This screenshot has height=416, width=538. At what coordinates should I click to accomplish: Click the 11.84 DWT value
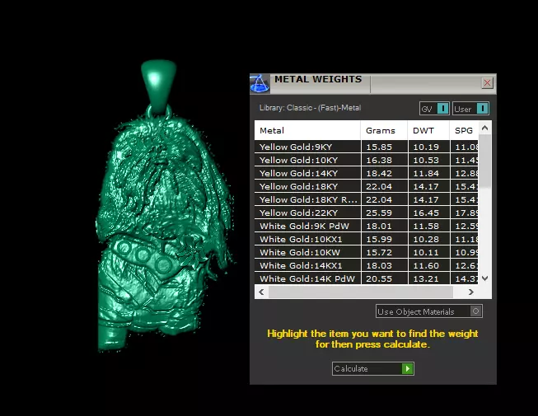426,174
